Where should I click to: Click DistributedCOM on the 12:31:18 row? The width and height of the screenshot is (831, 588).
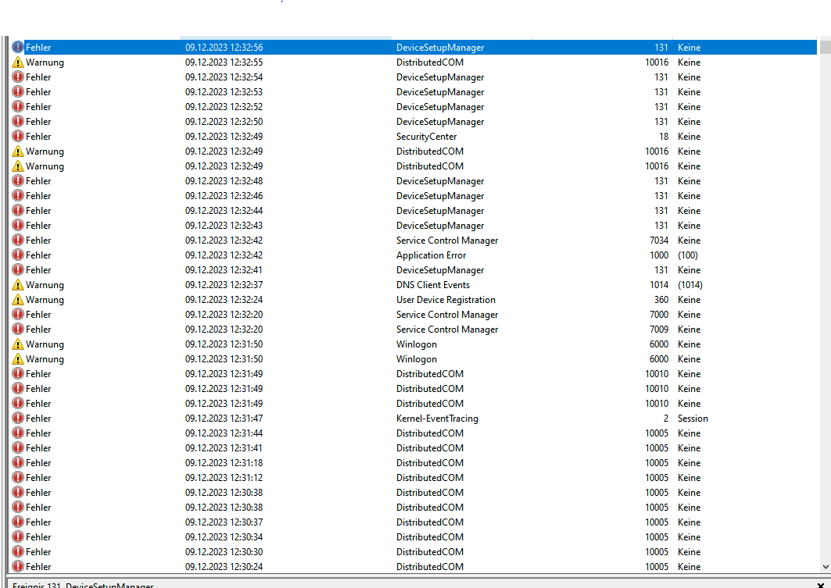coord(430,462)
